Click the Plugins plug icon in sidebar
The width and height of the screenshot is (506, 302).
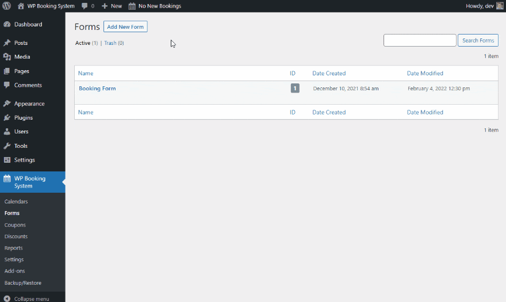[7, 117]
